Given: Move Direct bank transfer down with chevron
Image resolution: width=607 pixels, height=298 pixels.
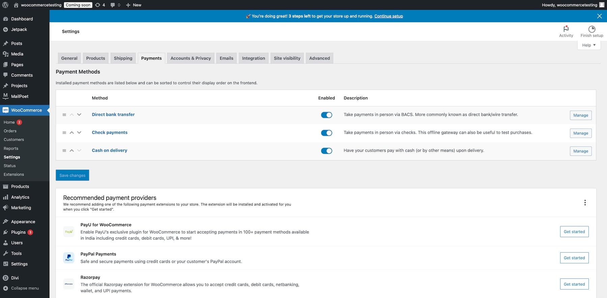Looking at the screenshot, I should (x=79, y=115).
